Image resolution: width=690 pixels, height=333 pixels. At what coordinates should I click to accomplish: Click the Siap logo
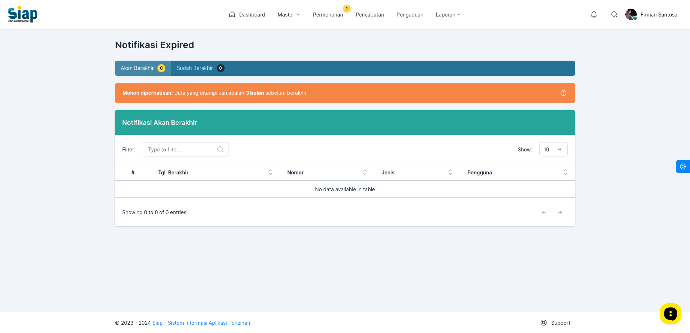23,14
